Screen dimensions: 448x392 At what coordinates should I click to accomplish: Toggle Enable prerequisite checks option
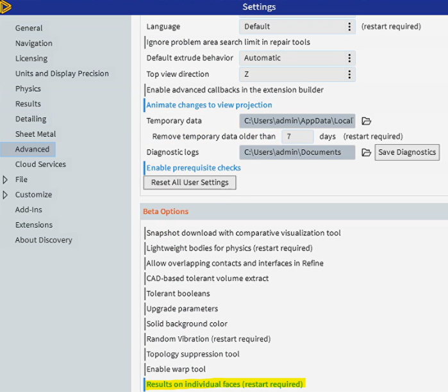(x=194, y=168)
